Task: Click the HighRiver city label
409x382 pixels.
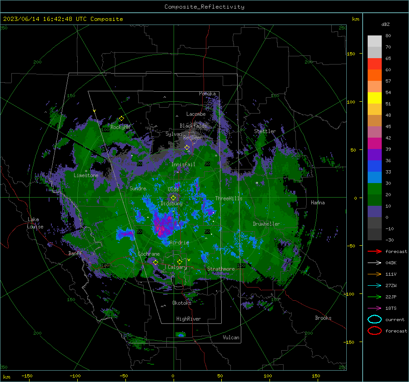Action: point(188,319)
